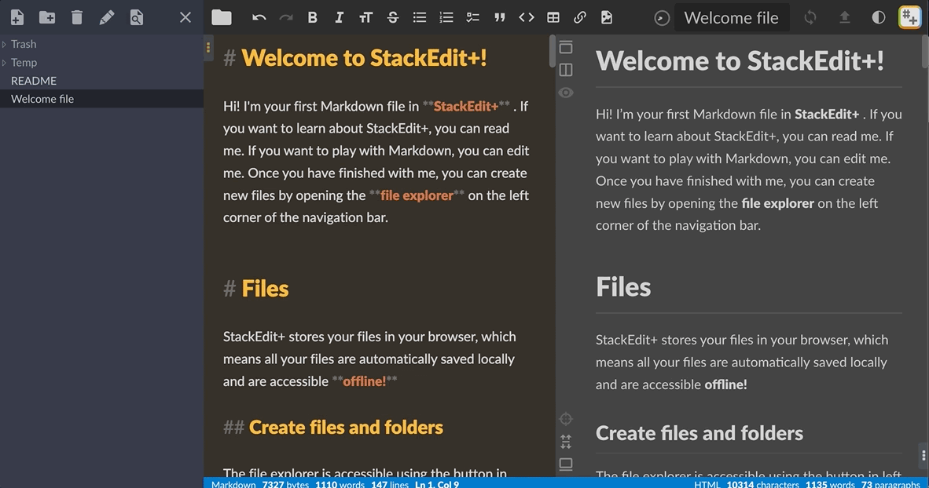This screenshot has height=488, width=929.
Task: Click the trash delete icon in explorer toolbar
Action: 76,17
